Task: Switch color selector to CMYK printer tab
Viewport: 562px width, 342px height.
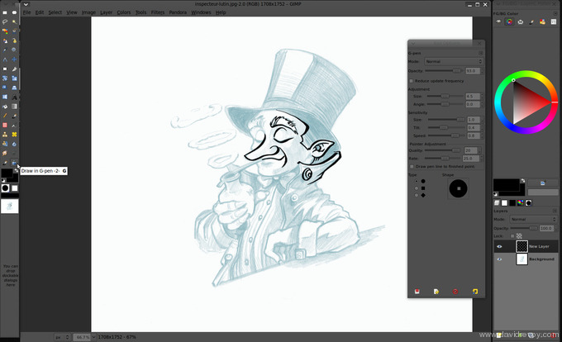Action: [x=521, y=22]
